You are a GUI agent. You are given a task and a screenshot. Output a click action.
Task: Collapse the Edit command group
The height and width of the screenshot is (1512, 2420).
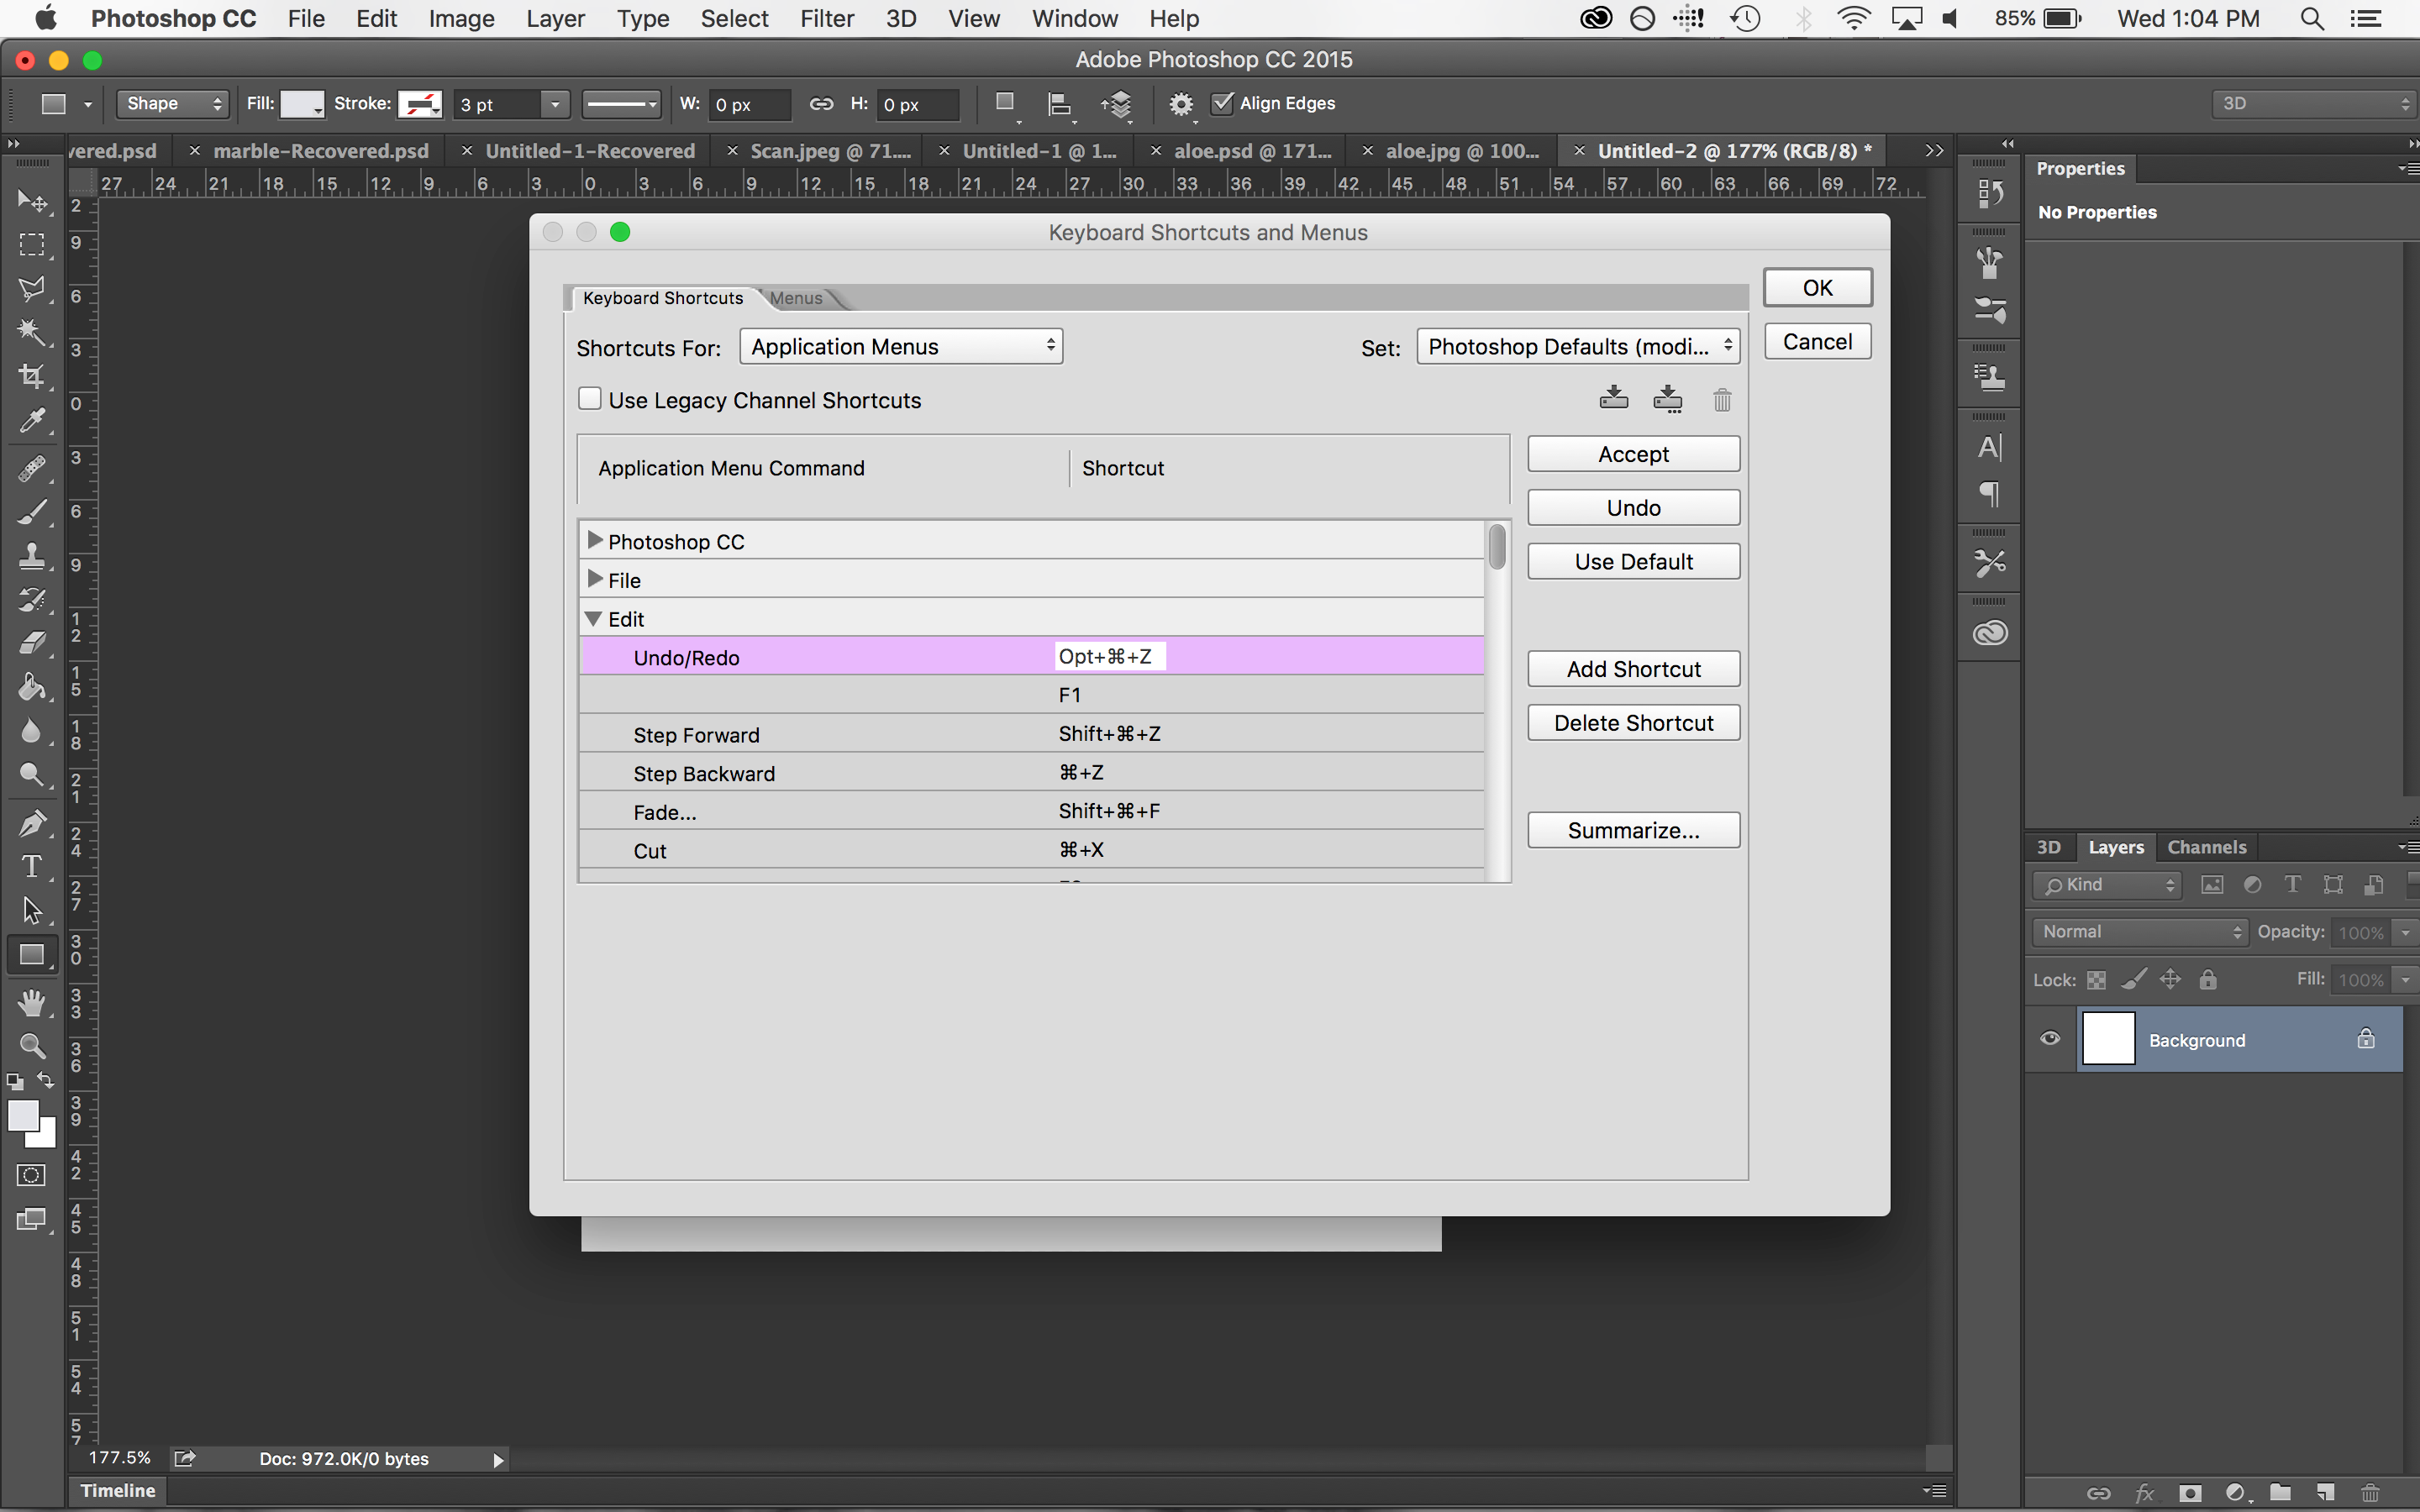593,619
